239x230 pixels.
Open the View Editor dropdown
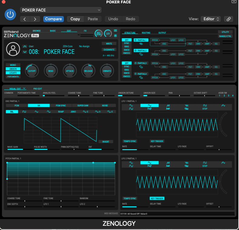point(211,19)
